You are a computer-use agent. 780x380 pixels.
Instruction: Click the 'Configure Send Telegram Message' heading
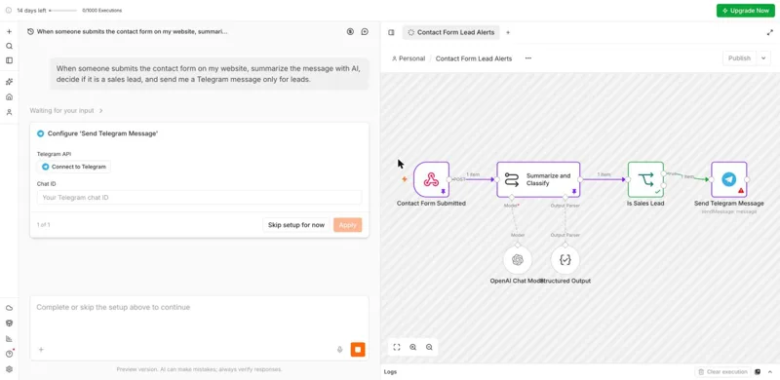tap(102, 133)
